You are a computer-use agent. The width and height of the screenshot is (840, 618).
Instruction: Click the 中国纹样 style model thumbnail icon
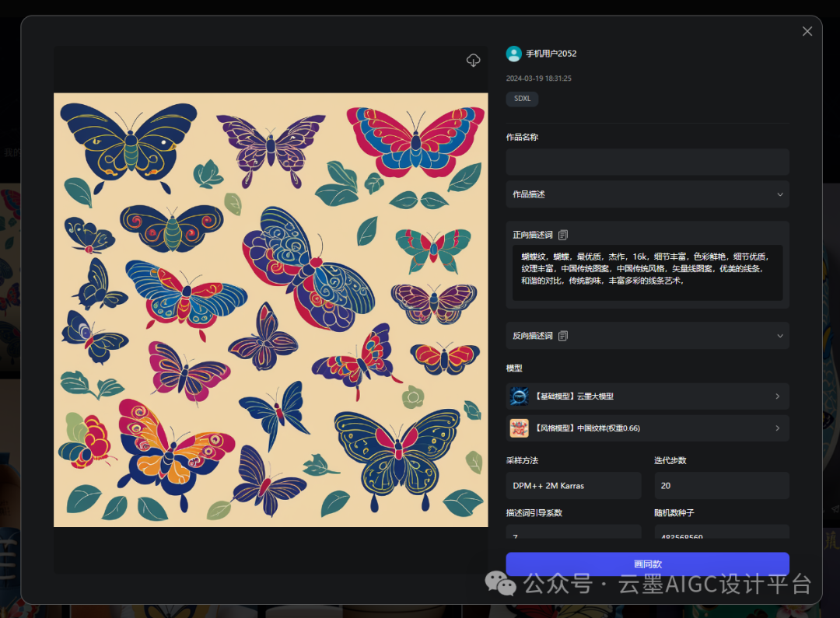click(x=519, y=428)
